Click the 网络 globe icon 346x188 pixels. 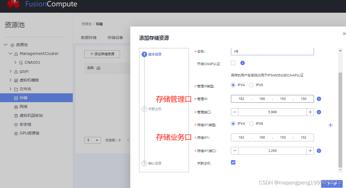tap(16, 107)
